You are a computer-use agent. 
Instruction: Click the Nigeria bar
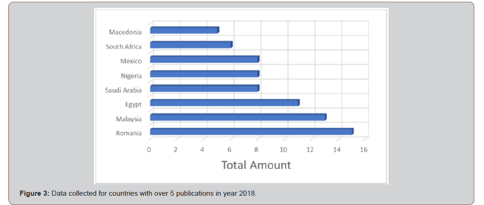pyautogui.click(x=205, y=74)
